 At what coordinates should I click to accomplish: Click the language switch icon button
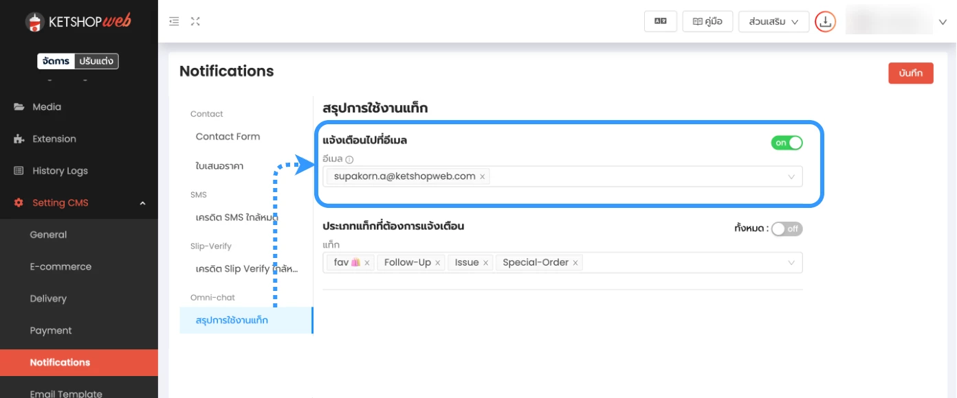pos(660,21)
